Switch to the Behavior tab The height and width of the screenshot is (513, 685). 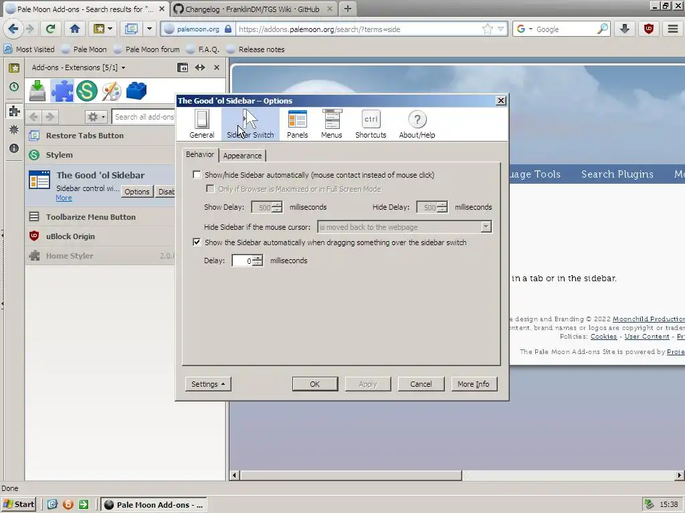click(200, 154)
